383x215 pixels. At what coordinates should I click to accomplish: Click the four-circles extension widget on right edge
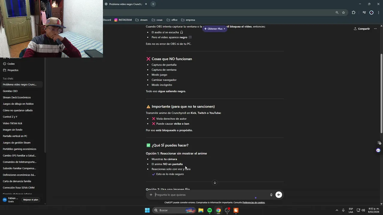click(379, 143)
